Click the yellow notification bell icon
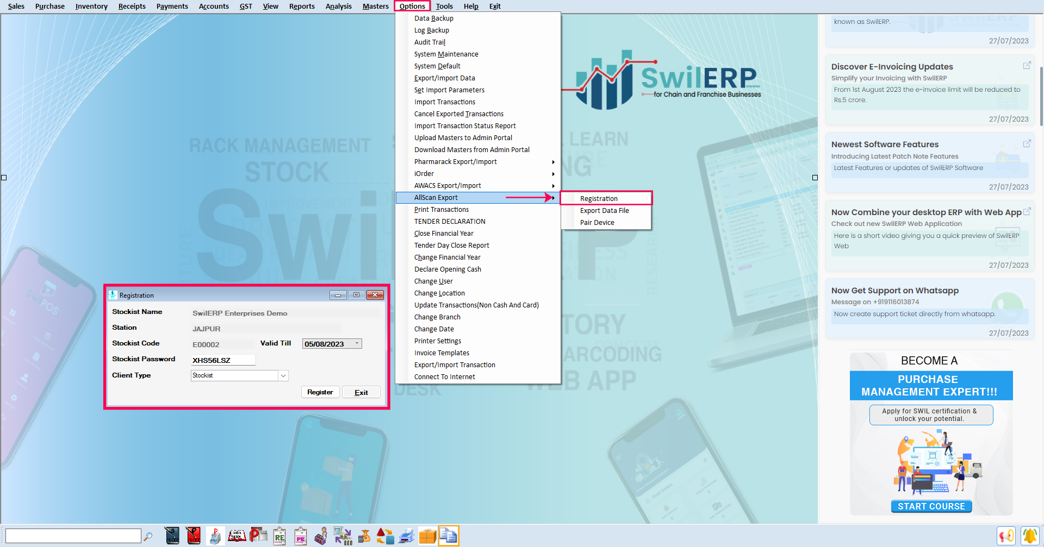Screen dimensions: 1044x547 (x=1029, y=536)
